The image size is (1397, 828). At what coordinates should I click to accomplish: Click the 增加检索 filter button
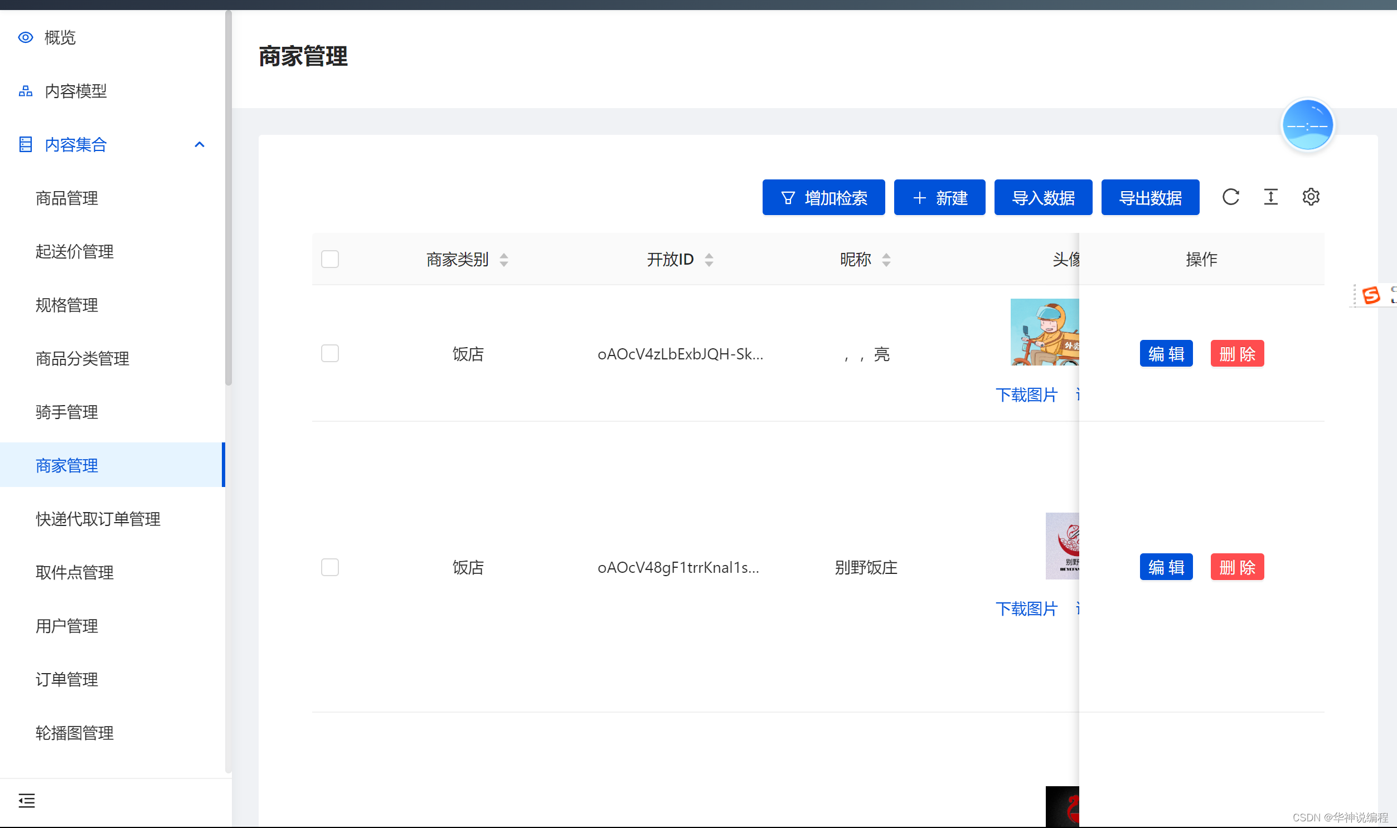823,197
